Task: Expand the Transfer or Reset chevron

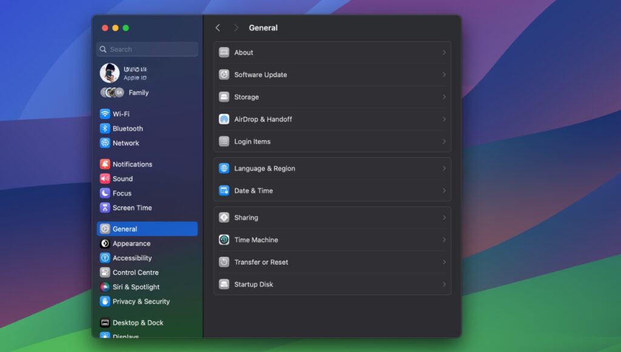Action: [x=444, y=262]
